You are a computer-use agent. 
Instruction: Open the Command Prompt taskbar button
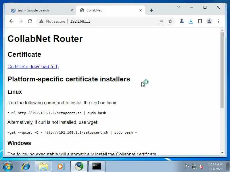click(x=97, y=166)
